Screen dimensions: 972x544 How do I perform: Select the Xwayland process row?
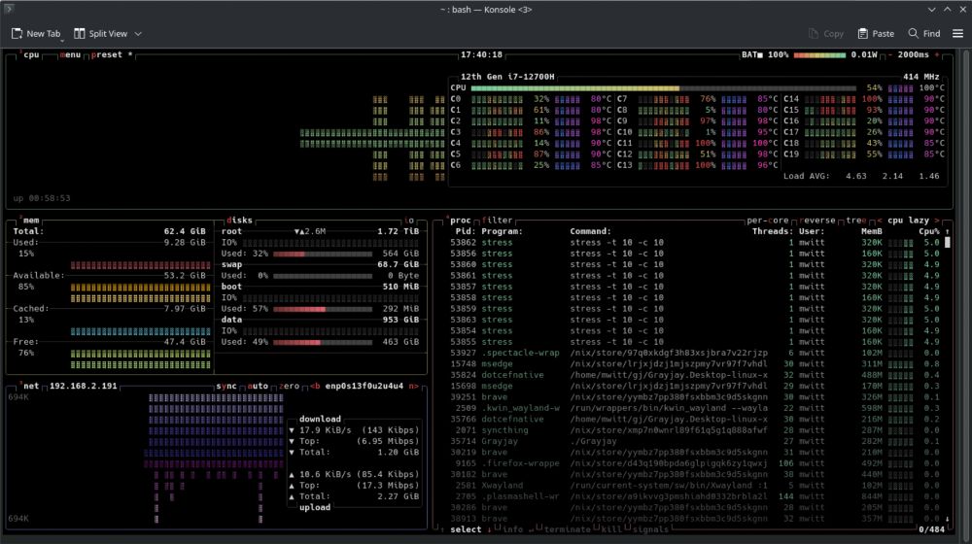695,485
